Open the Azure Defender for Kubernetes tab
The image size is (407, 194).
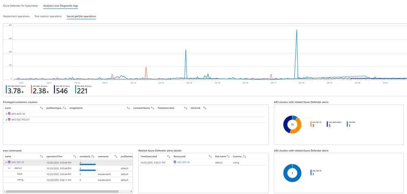(20, 5)
